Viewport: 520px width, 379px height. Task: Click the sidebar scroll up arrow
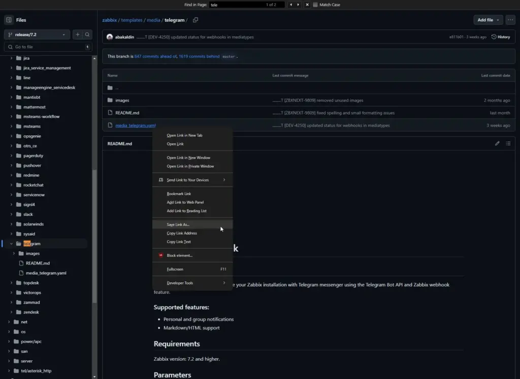94,58
